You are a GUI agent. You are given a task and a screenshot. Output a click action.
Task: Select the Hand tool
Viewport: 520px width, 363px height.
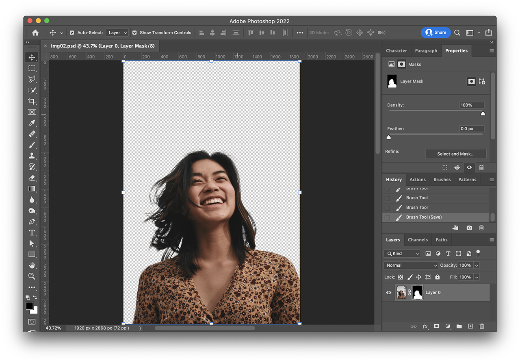32,265
